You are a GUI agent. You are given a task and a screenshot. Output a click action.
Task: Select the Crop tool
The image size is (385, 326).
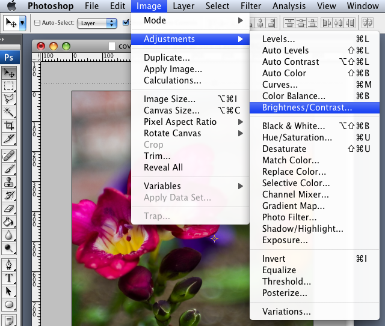coord(9,125)
